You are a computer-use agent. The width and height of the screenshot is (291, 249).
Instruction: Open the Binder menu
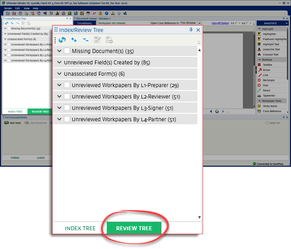[x=8, y=8]
